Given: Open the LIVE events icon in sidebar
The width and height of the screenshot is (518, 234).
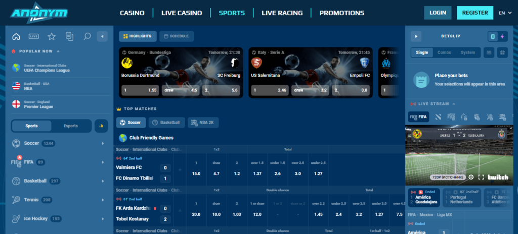Looking at the screenshot, I should click(x=34, y=37).
